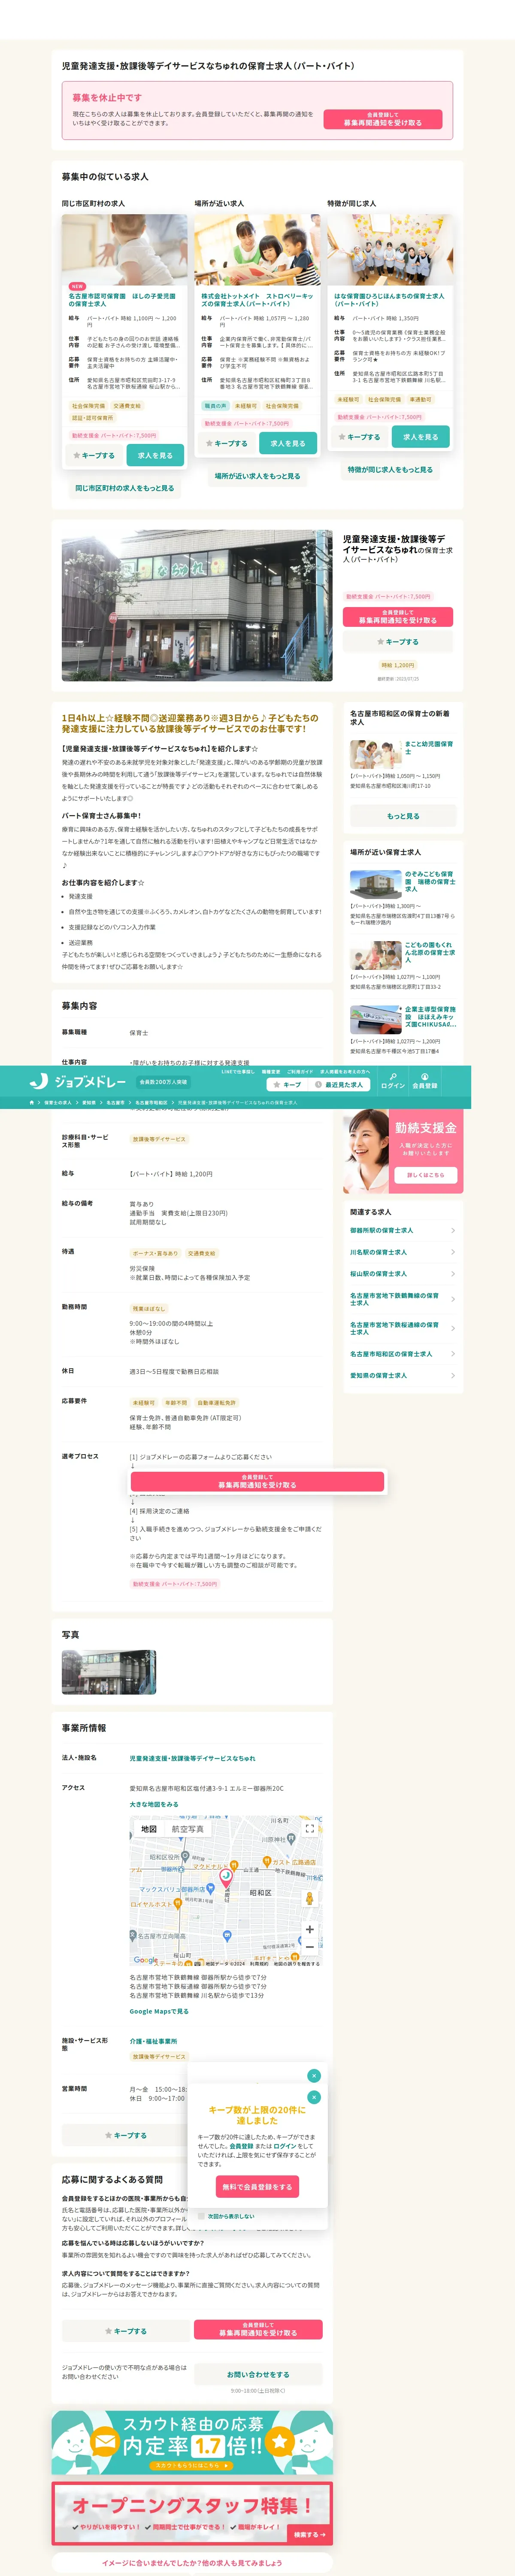Click 名古屋市 breadcrumb link

(x=116, y=1102)
